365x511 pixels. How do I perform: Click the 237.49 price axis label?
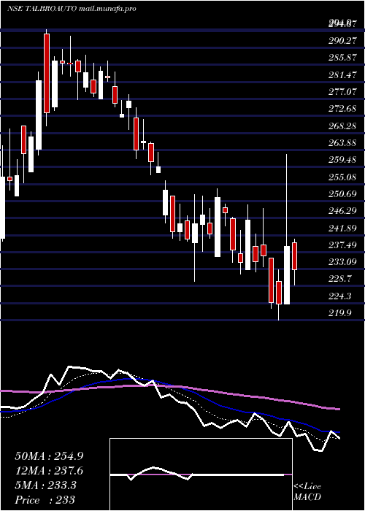click(x=342, y=245)
